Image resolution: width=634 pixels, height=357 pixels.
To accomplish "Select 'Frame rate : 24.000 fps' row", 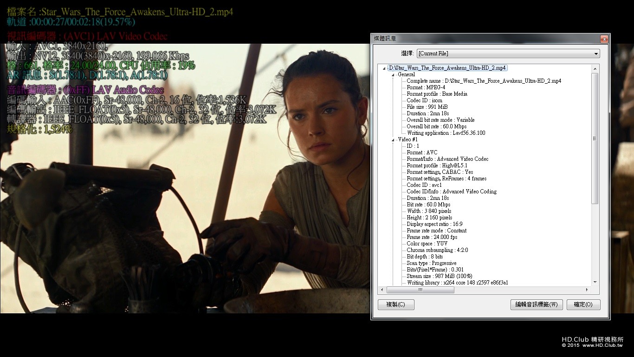I will click(432, 237).
